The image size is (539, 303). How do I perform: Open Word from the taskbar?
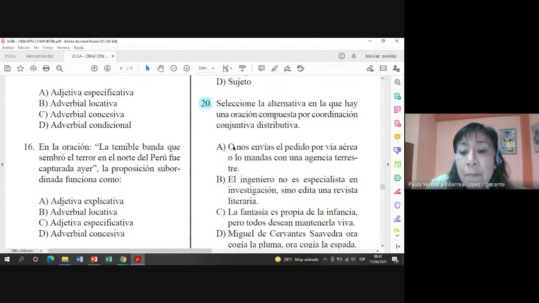80,259
